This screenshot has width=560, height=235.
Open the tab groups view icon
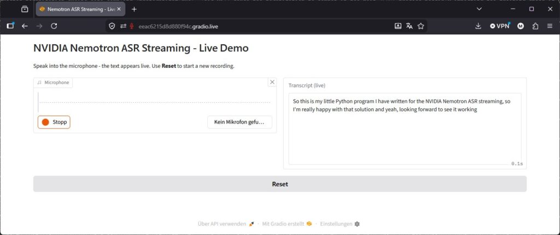[x=25, y=9]
